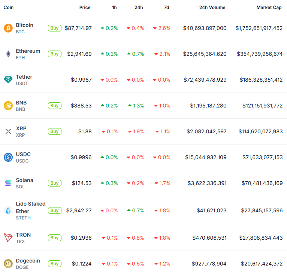Click the Bitcoin orange logo icon
This screenshot has width=287, height=273.
coord(8,28)
